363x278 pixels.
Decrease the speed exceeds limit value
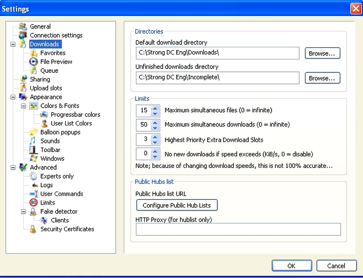(155, 156)
